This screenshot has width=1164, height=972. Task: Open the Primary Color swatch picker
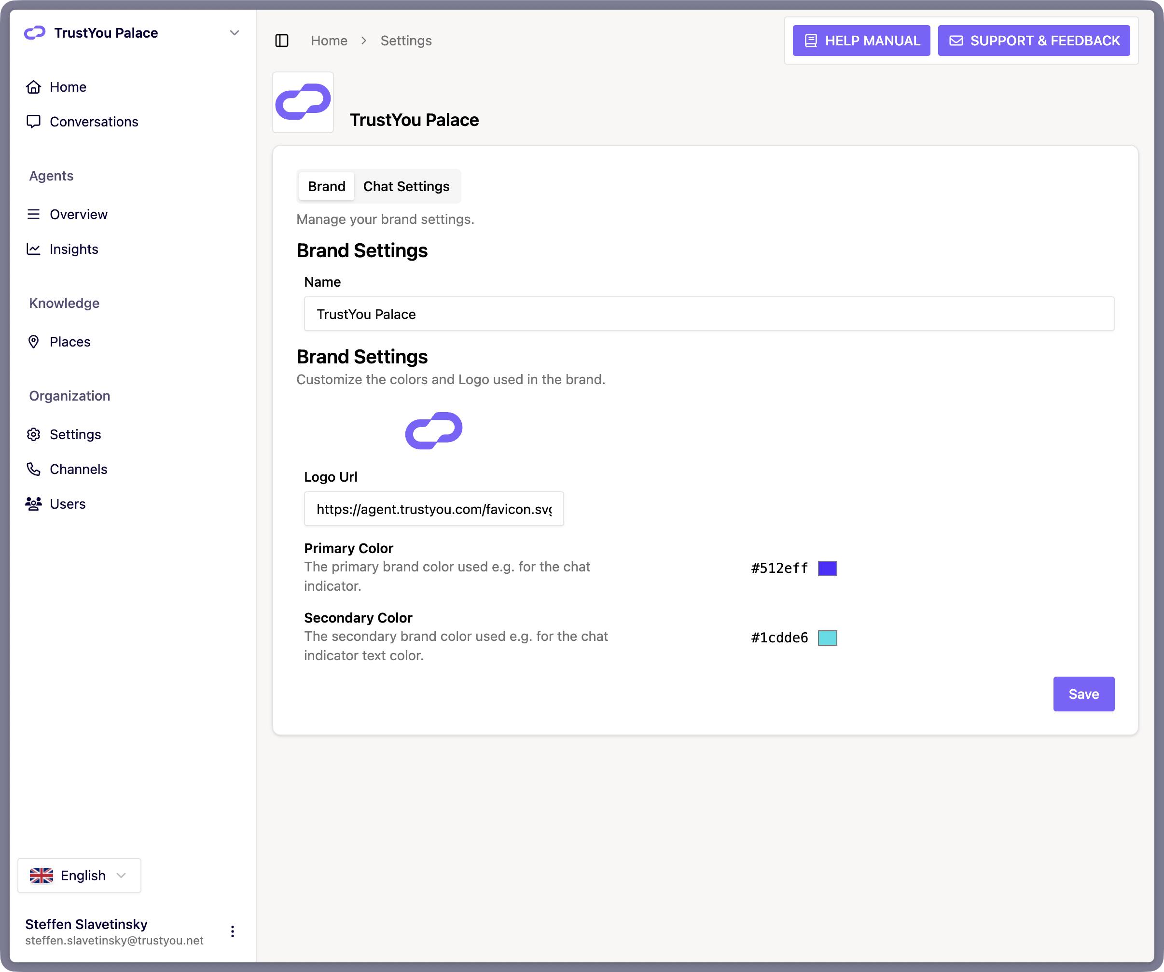[828, 568]
